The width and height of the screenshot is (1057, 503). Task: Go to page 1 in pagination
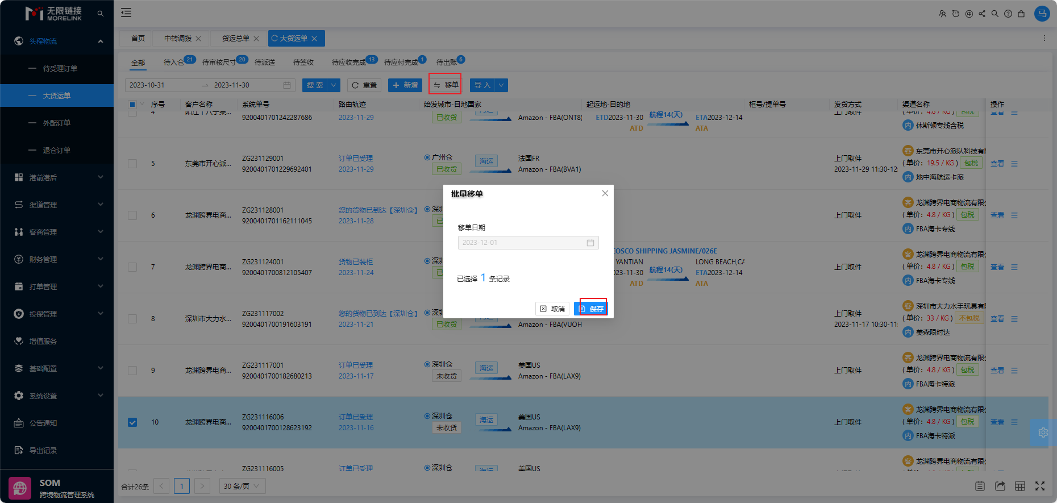pos(182,487)
